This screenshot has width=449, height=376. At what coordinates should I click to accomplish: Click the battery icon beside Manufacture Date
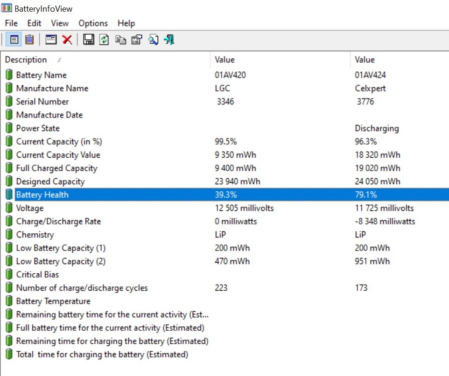click(x=9, y=115)
